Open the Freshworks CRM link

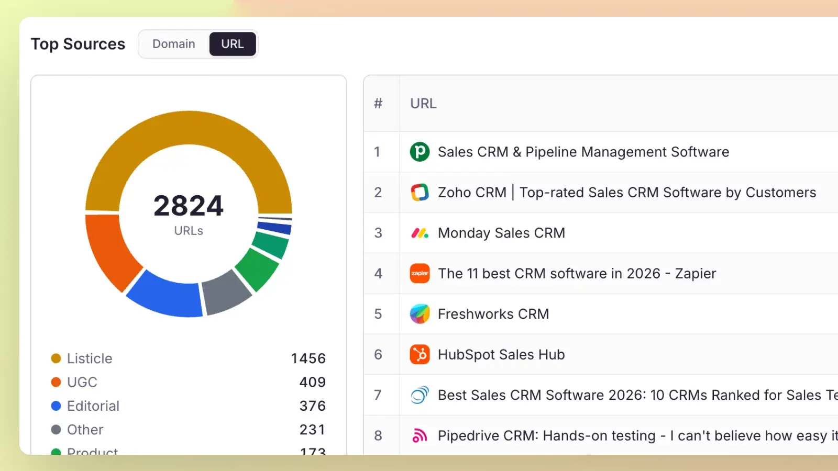(x=493, y=314)
